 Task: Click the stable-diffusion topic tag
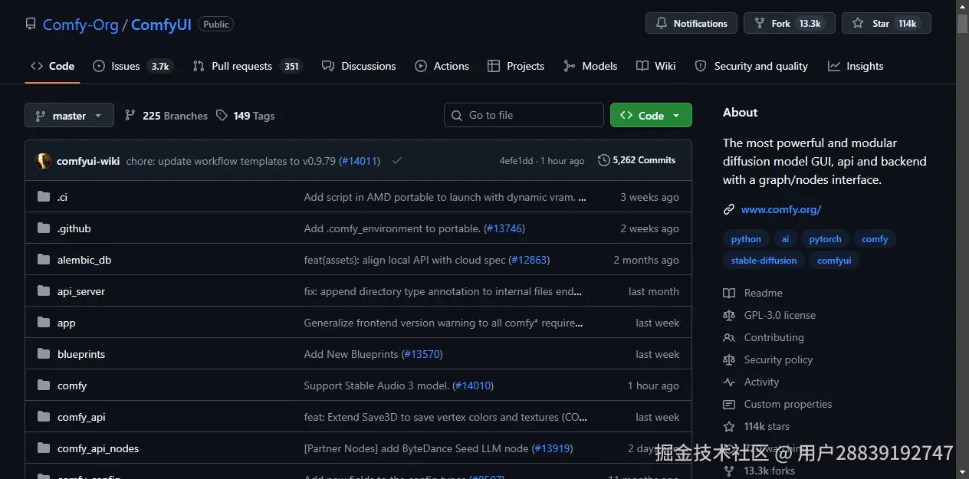coord(764,261)
